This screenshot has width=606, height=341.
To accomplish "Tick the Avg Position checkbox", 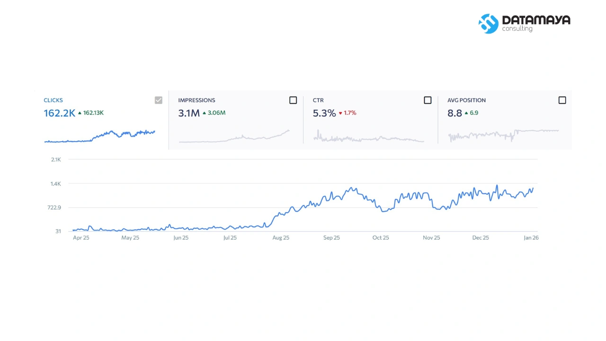I will (x=562, y=100).
